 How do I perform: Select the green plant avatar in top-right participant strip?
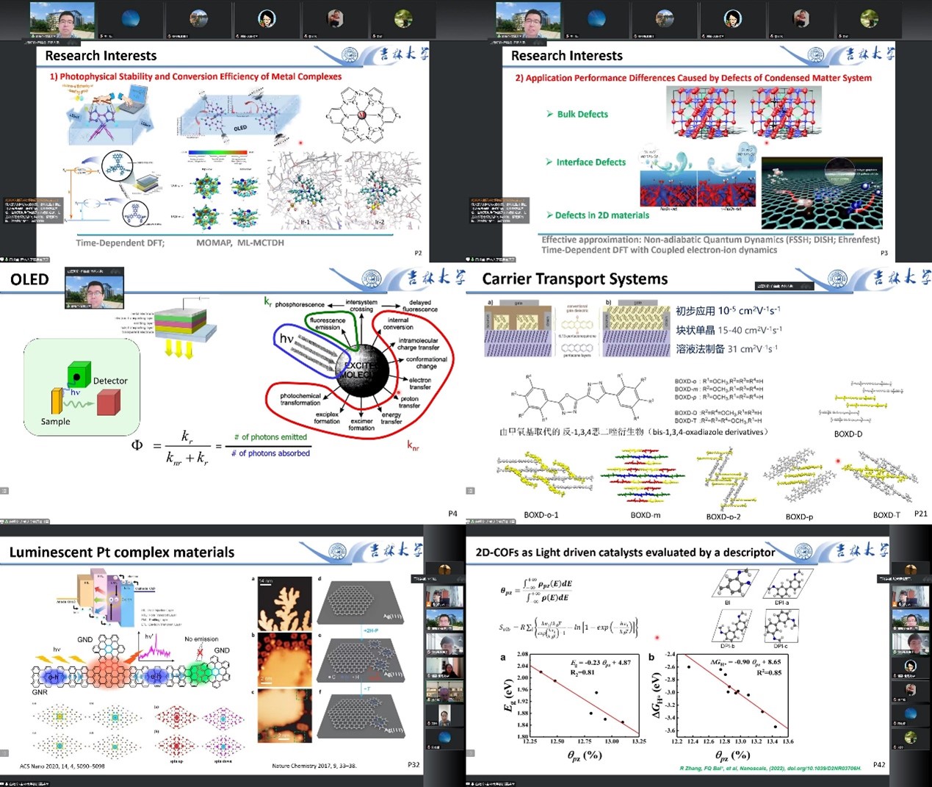[869, 19]
